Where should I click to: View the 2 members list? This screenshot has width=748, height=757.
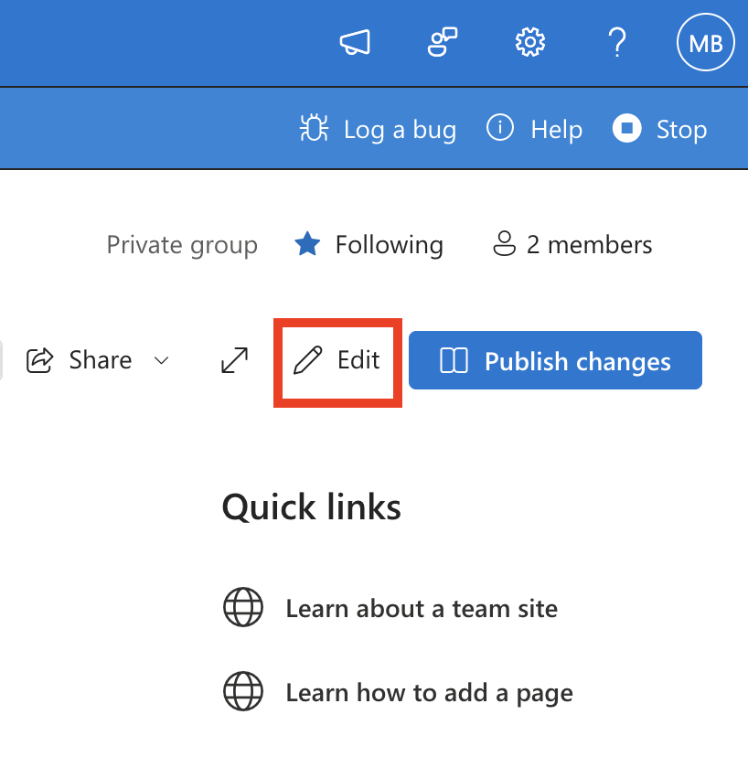[572, 244]
